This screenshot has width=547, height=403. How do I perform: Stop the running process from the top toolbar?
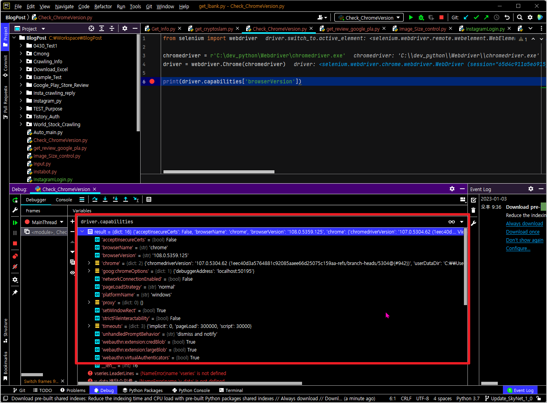coord(441,17)
